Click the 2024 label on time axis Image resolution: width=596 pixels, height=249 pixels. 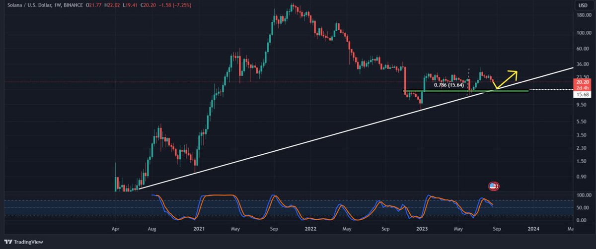(533, 229)
